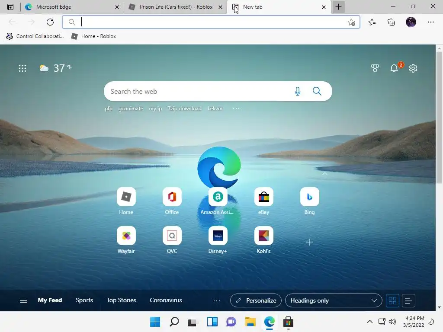Screen dimensions: 443x332
Task: Open the Bing quick link
Action: tap(309, 201)
